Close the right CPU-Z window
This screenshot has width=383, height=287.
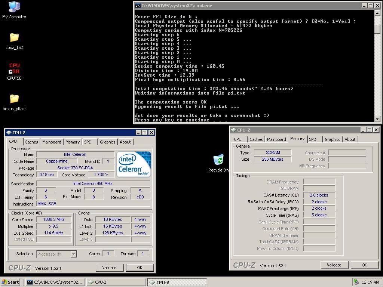tap(376, 130)
